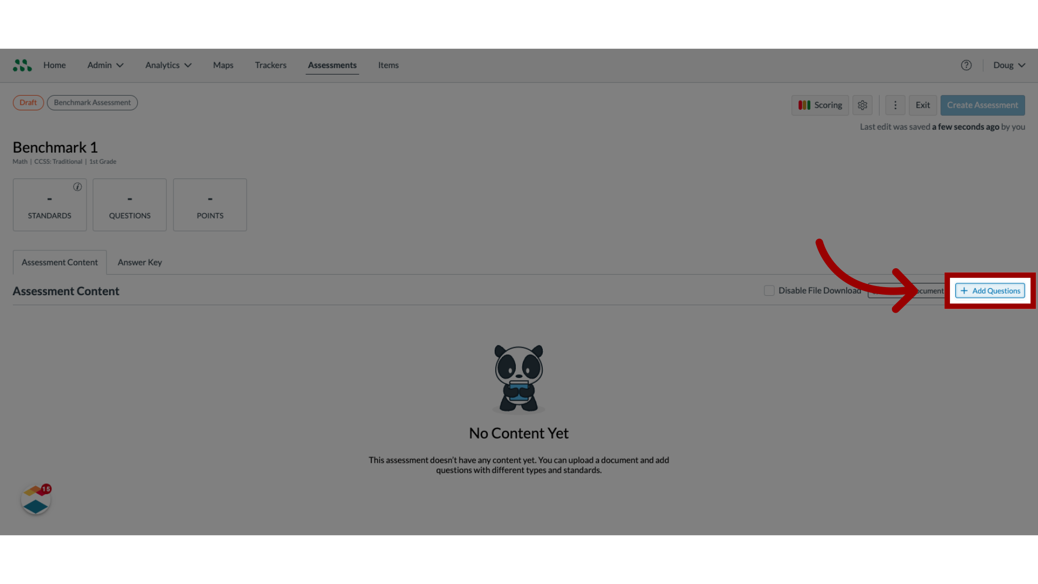Expand the Analytics dropdown menu

(x=168, y=65)
